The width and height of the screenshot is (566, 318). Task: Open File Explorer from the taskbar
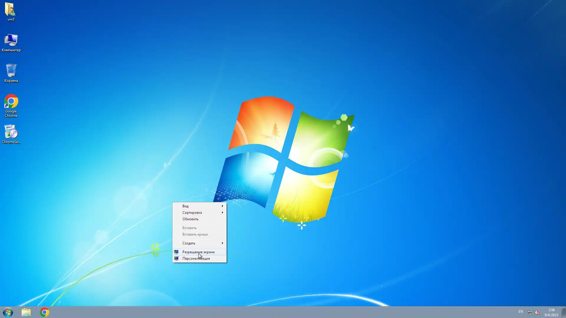coord(26,312)
